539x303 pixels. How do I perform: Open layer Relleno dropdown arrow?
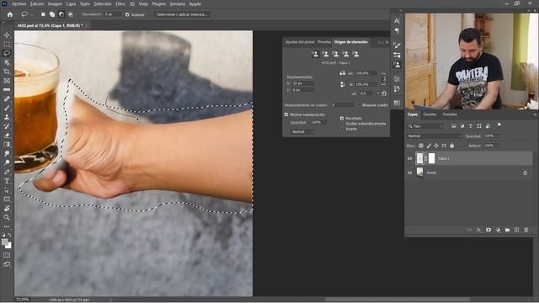[498, 146]
